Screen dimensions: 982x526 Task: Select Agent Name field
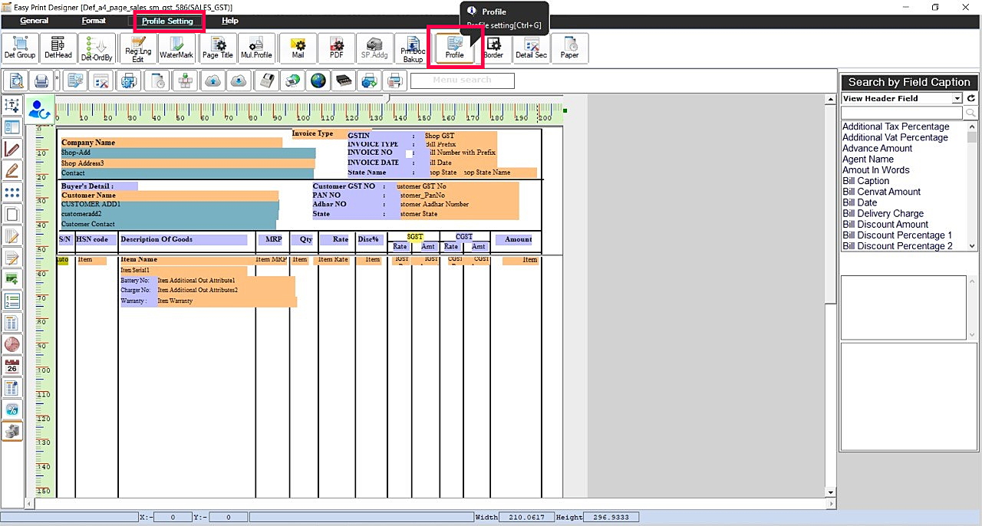(x=868, y=159)
